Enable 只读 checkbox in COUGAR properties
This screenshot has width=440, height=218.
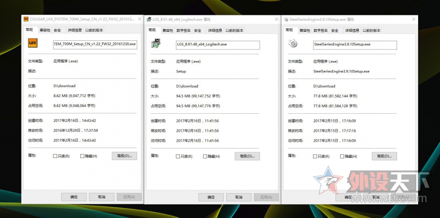coord(55,156)
